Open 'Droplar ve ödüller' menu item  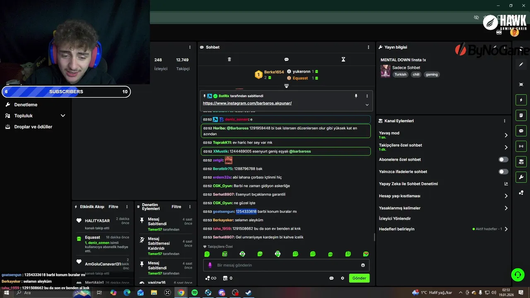pos(33,127)
